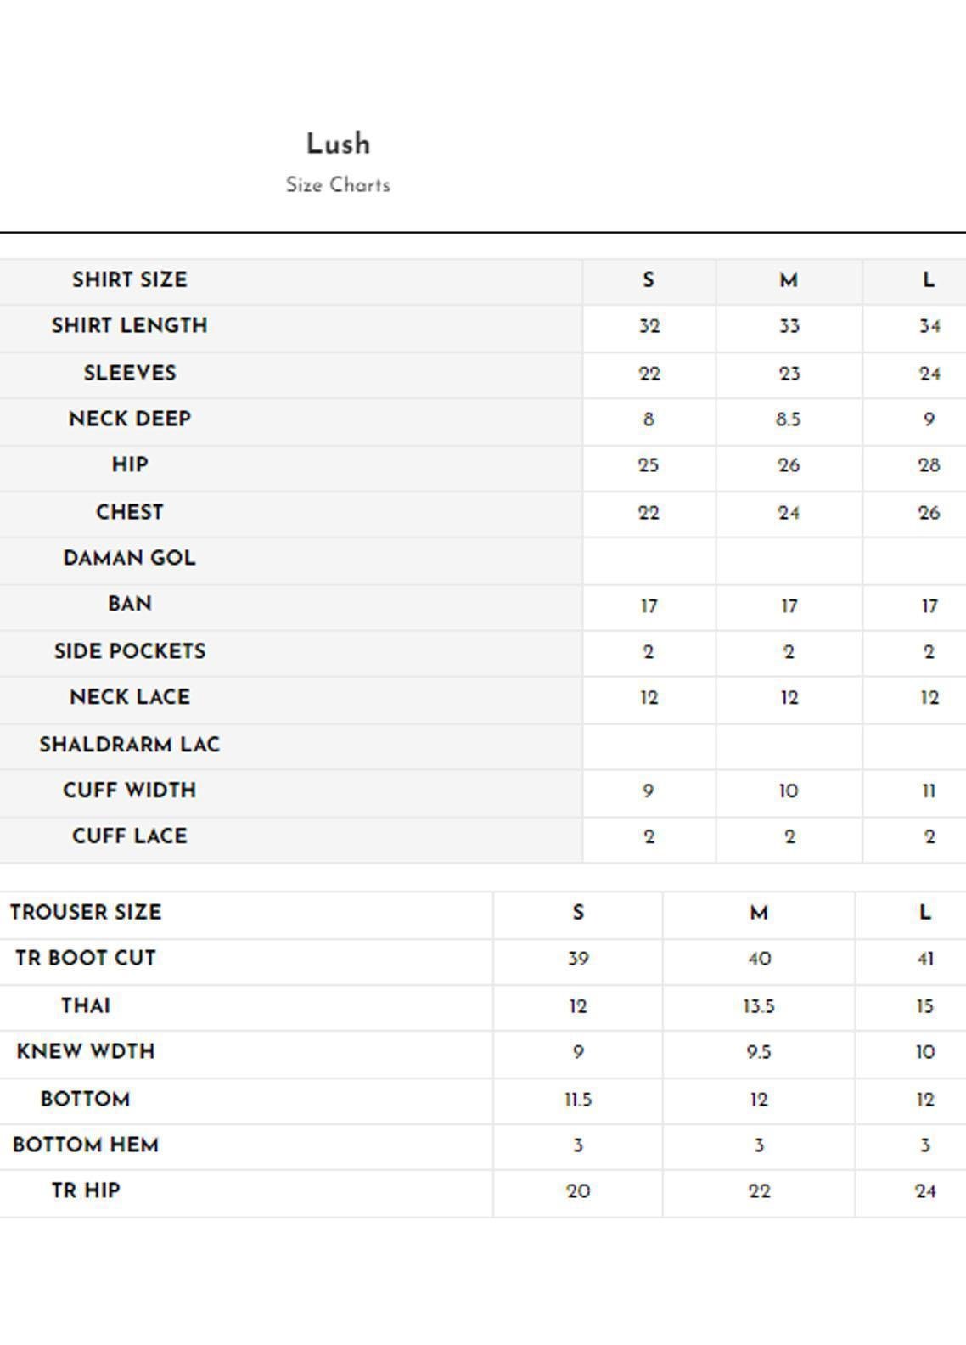Click the SHIRT LENGTH row label
This screenshot has width=966, height=1345.
pos(130,326)
